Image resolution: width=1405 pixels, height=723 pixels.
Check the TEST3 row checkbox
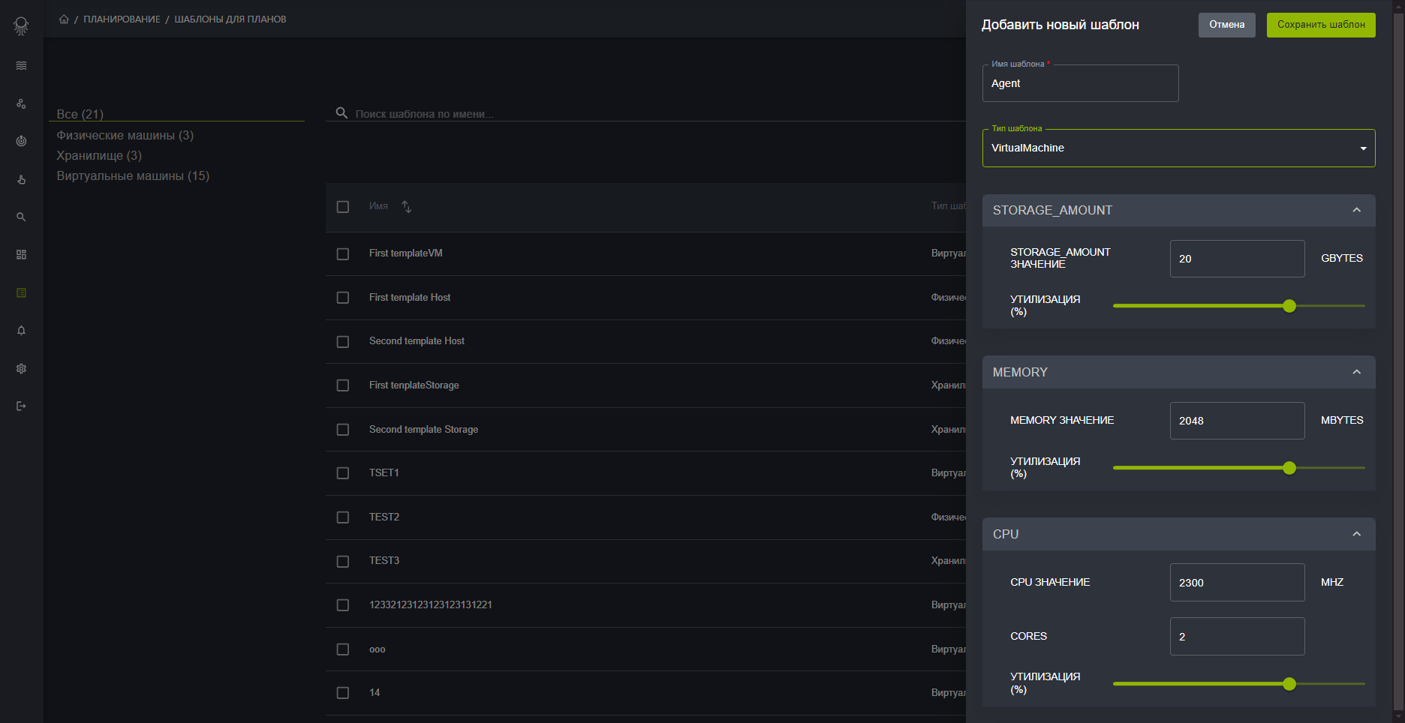click(343, 562)
